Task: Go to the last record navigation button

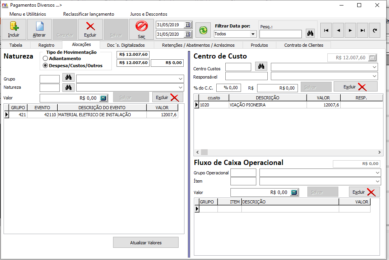Action: pos(363,30)
